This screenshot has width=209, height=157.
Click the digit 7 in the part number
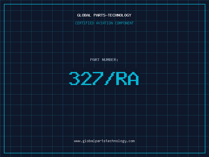point(98,78)
